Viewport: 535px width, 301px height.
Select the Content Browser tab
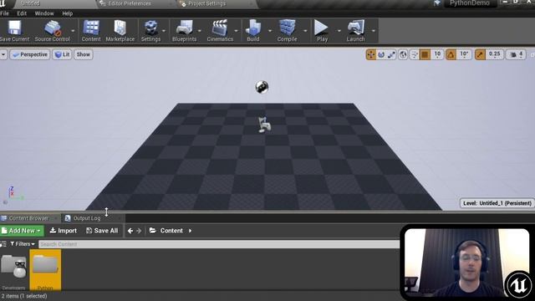point(28,218)
